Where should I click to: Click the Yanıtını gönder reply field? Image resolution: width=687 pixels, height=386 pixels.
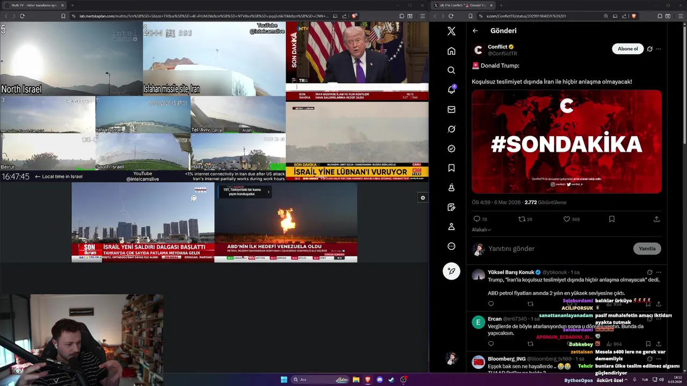558,249
